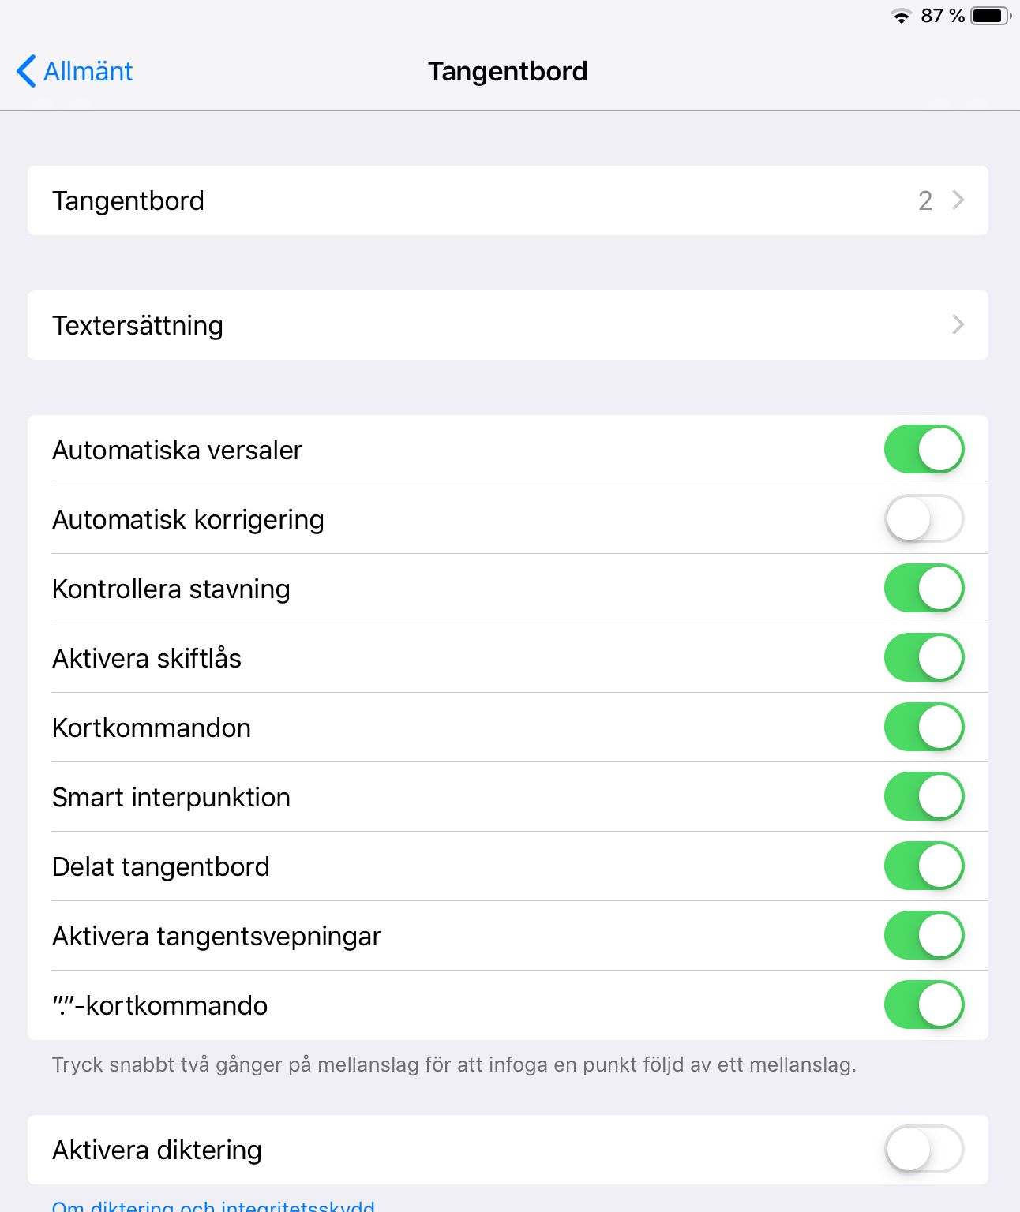The width and height of the screenshot is (1020, 1212).
Task: Disable the "."-kortkommando switch
Action: click(924, 1005)
